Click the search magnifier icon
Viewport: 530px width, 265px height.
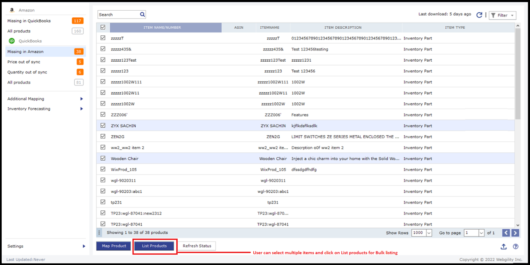tap(142, 14)
